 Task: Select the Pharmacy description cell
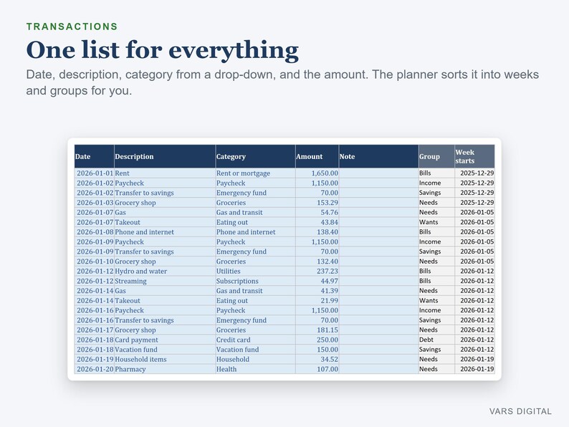pos(165,369)
